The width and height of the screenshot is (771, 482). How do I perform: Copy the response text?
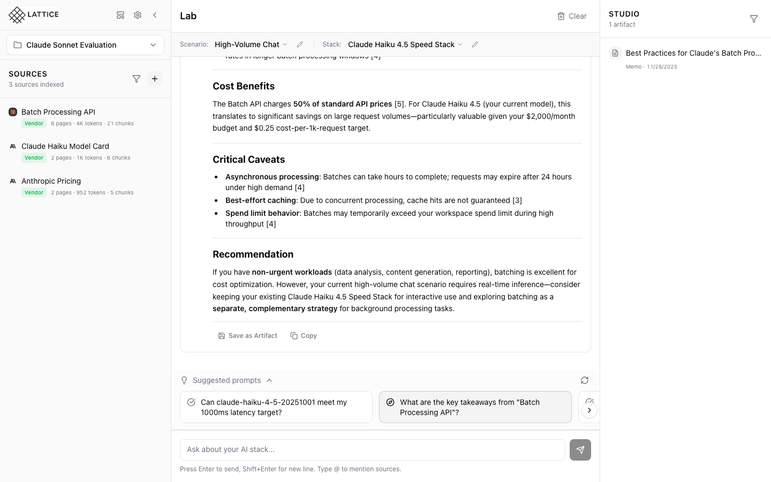click(x=304, y=335)
